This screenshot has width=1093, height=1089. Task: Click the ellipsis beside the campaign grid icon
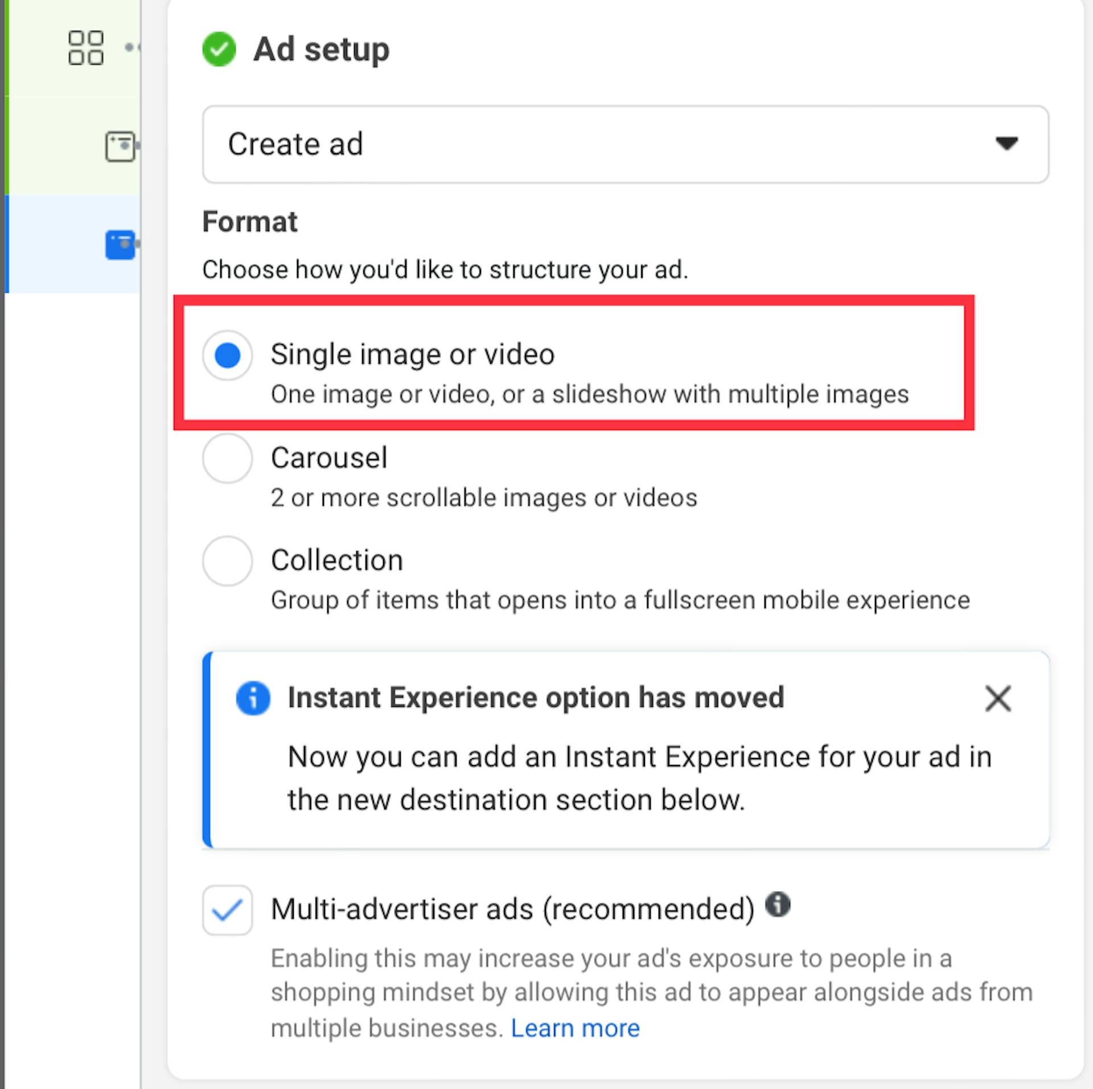click(132, 48)
